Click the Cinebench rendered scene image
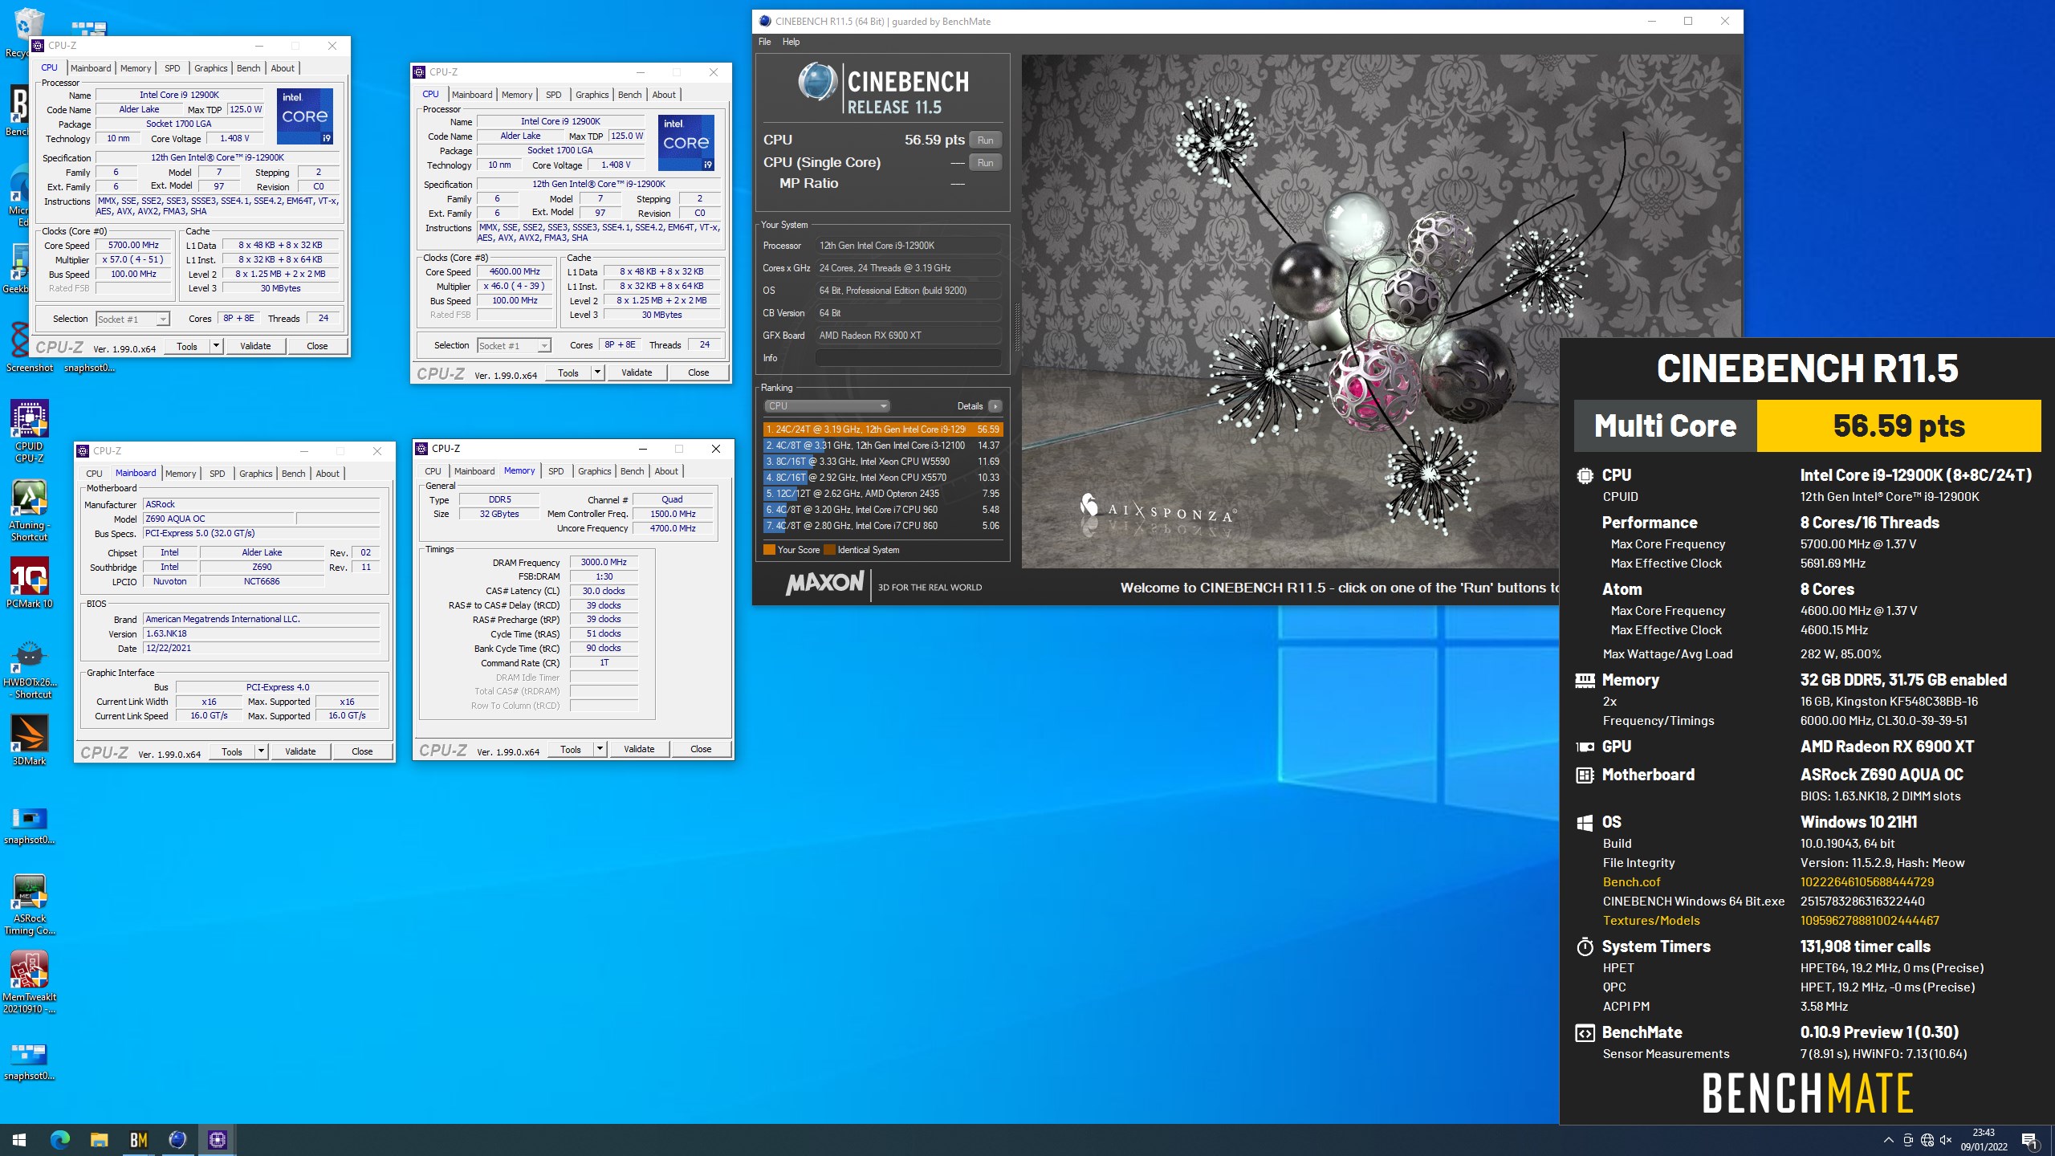The height and width of the screenshot is (1156, 2055). [x=1381, y=311]
